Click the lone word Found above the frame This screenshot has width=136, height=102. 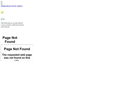coord(10,42)
